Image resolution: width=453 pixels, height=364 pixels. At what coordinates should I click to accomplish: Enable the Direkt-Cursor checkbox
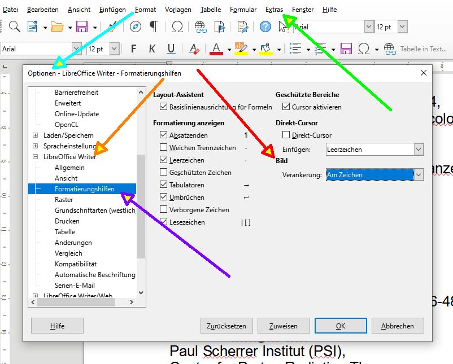[x=286, y=135]
